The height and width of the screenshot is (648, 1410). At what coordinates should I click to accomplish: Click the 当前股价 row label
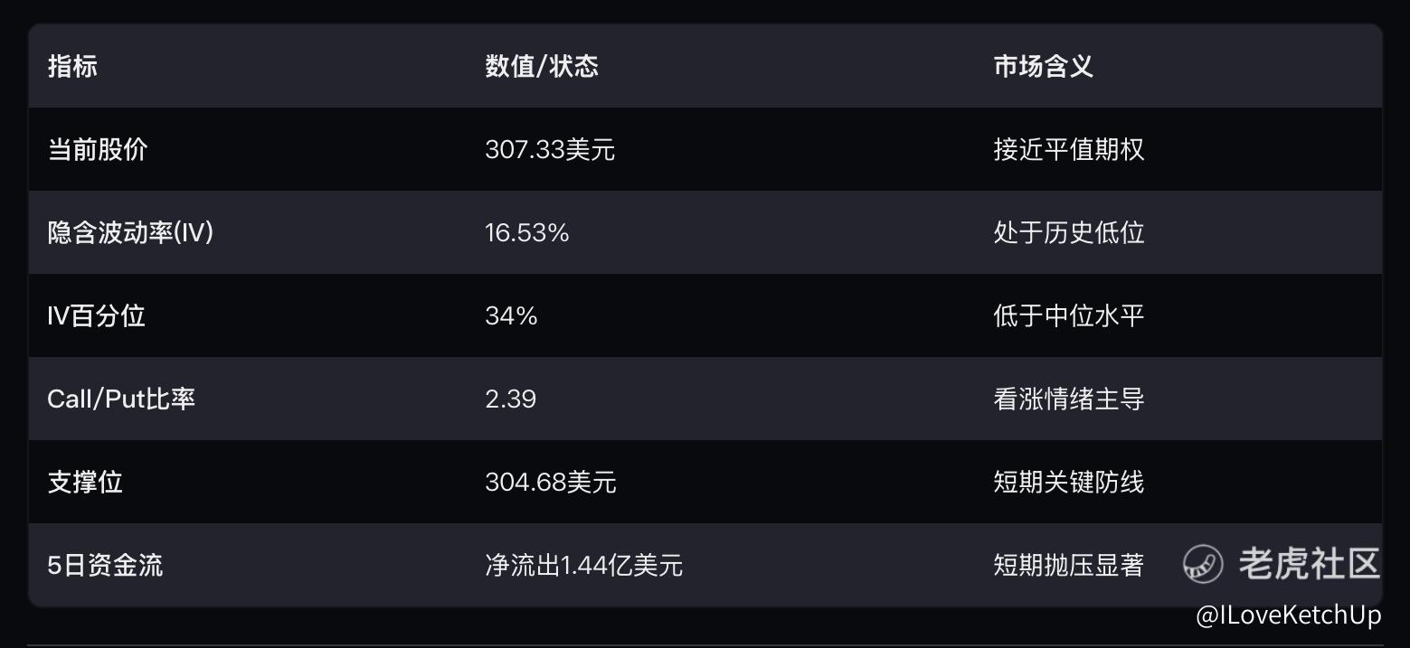[x=98, y=149]
